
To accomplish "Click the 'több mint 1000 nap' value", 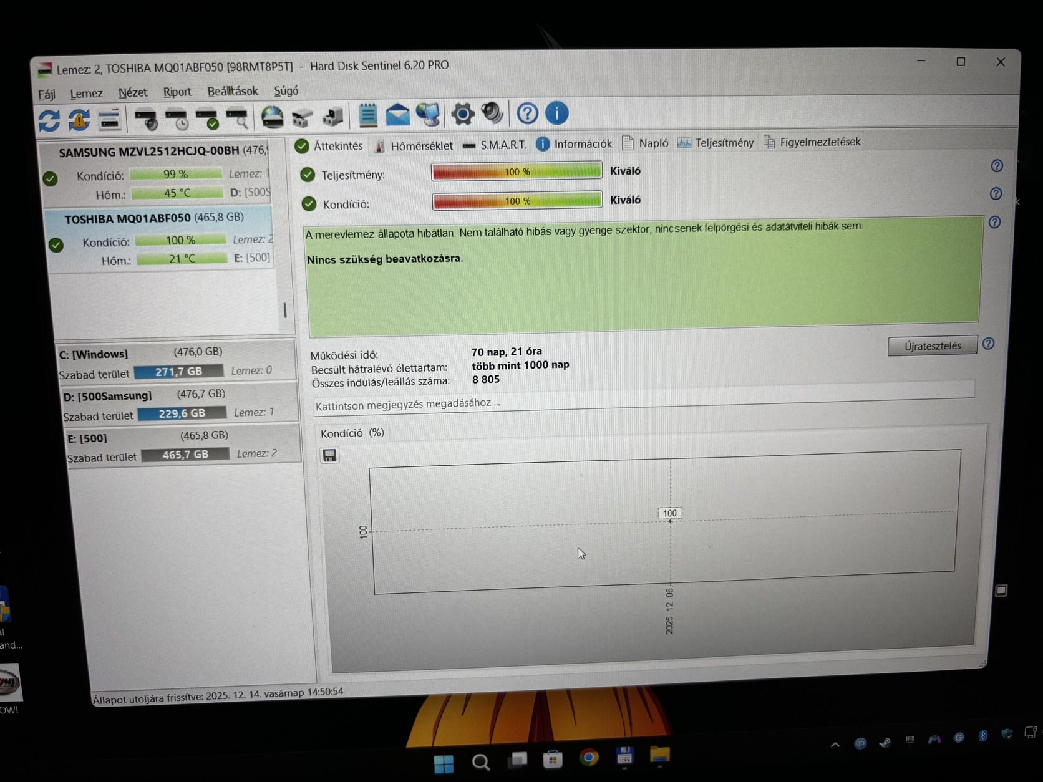I will (520, 365).
